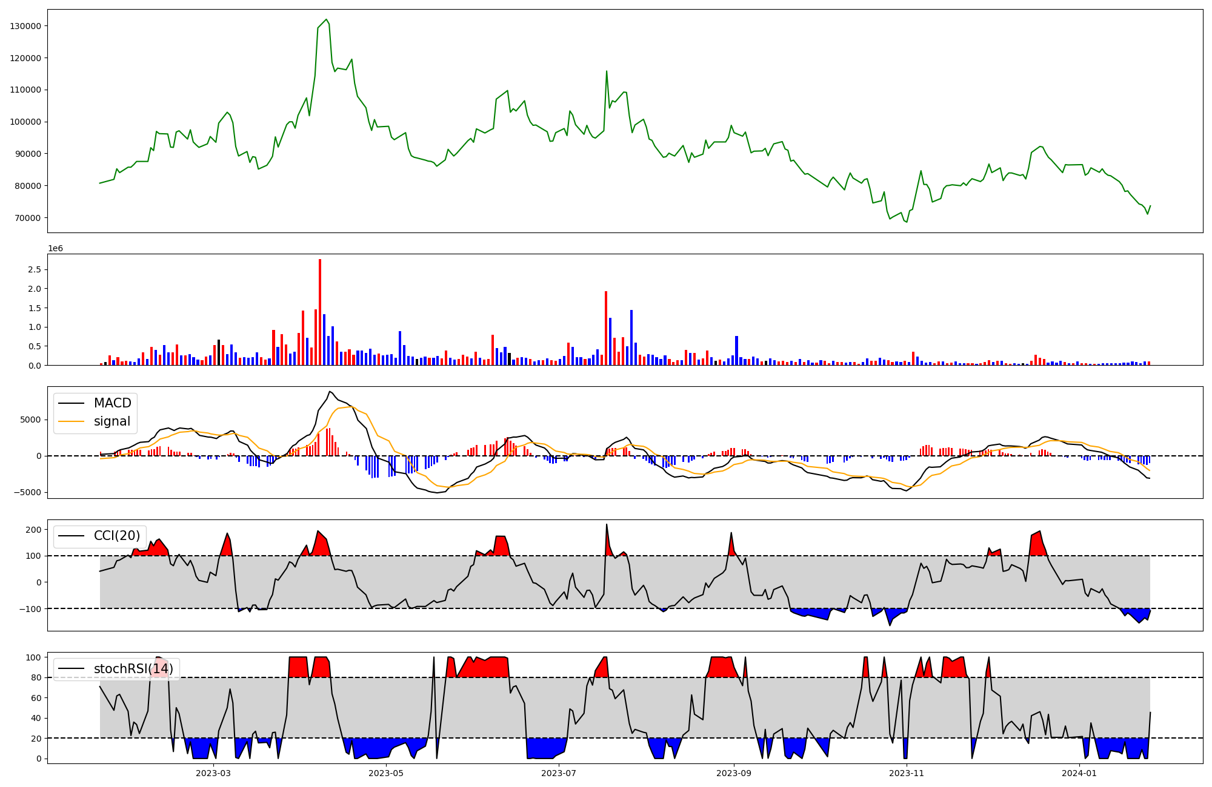The height and width of the screenshot is (787, 1212).
Task: Click the −5000 MACD axis tick label
Action: coord(28,492)
